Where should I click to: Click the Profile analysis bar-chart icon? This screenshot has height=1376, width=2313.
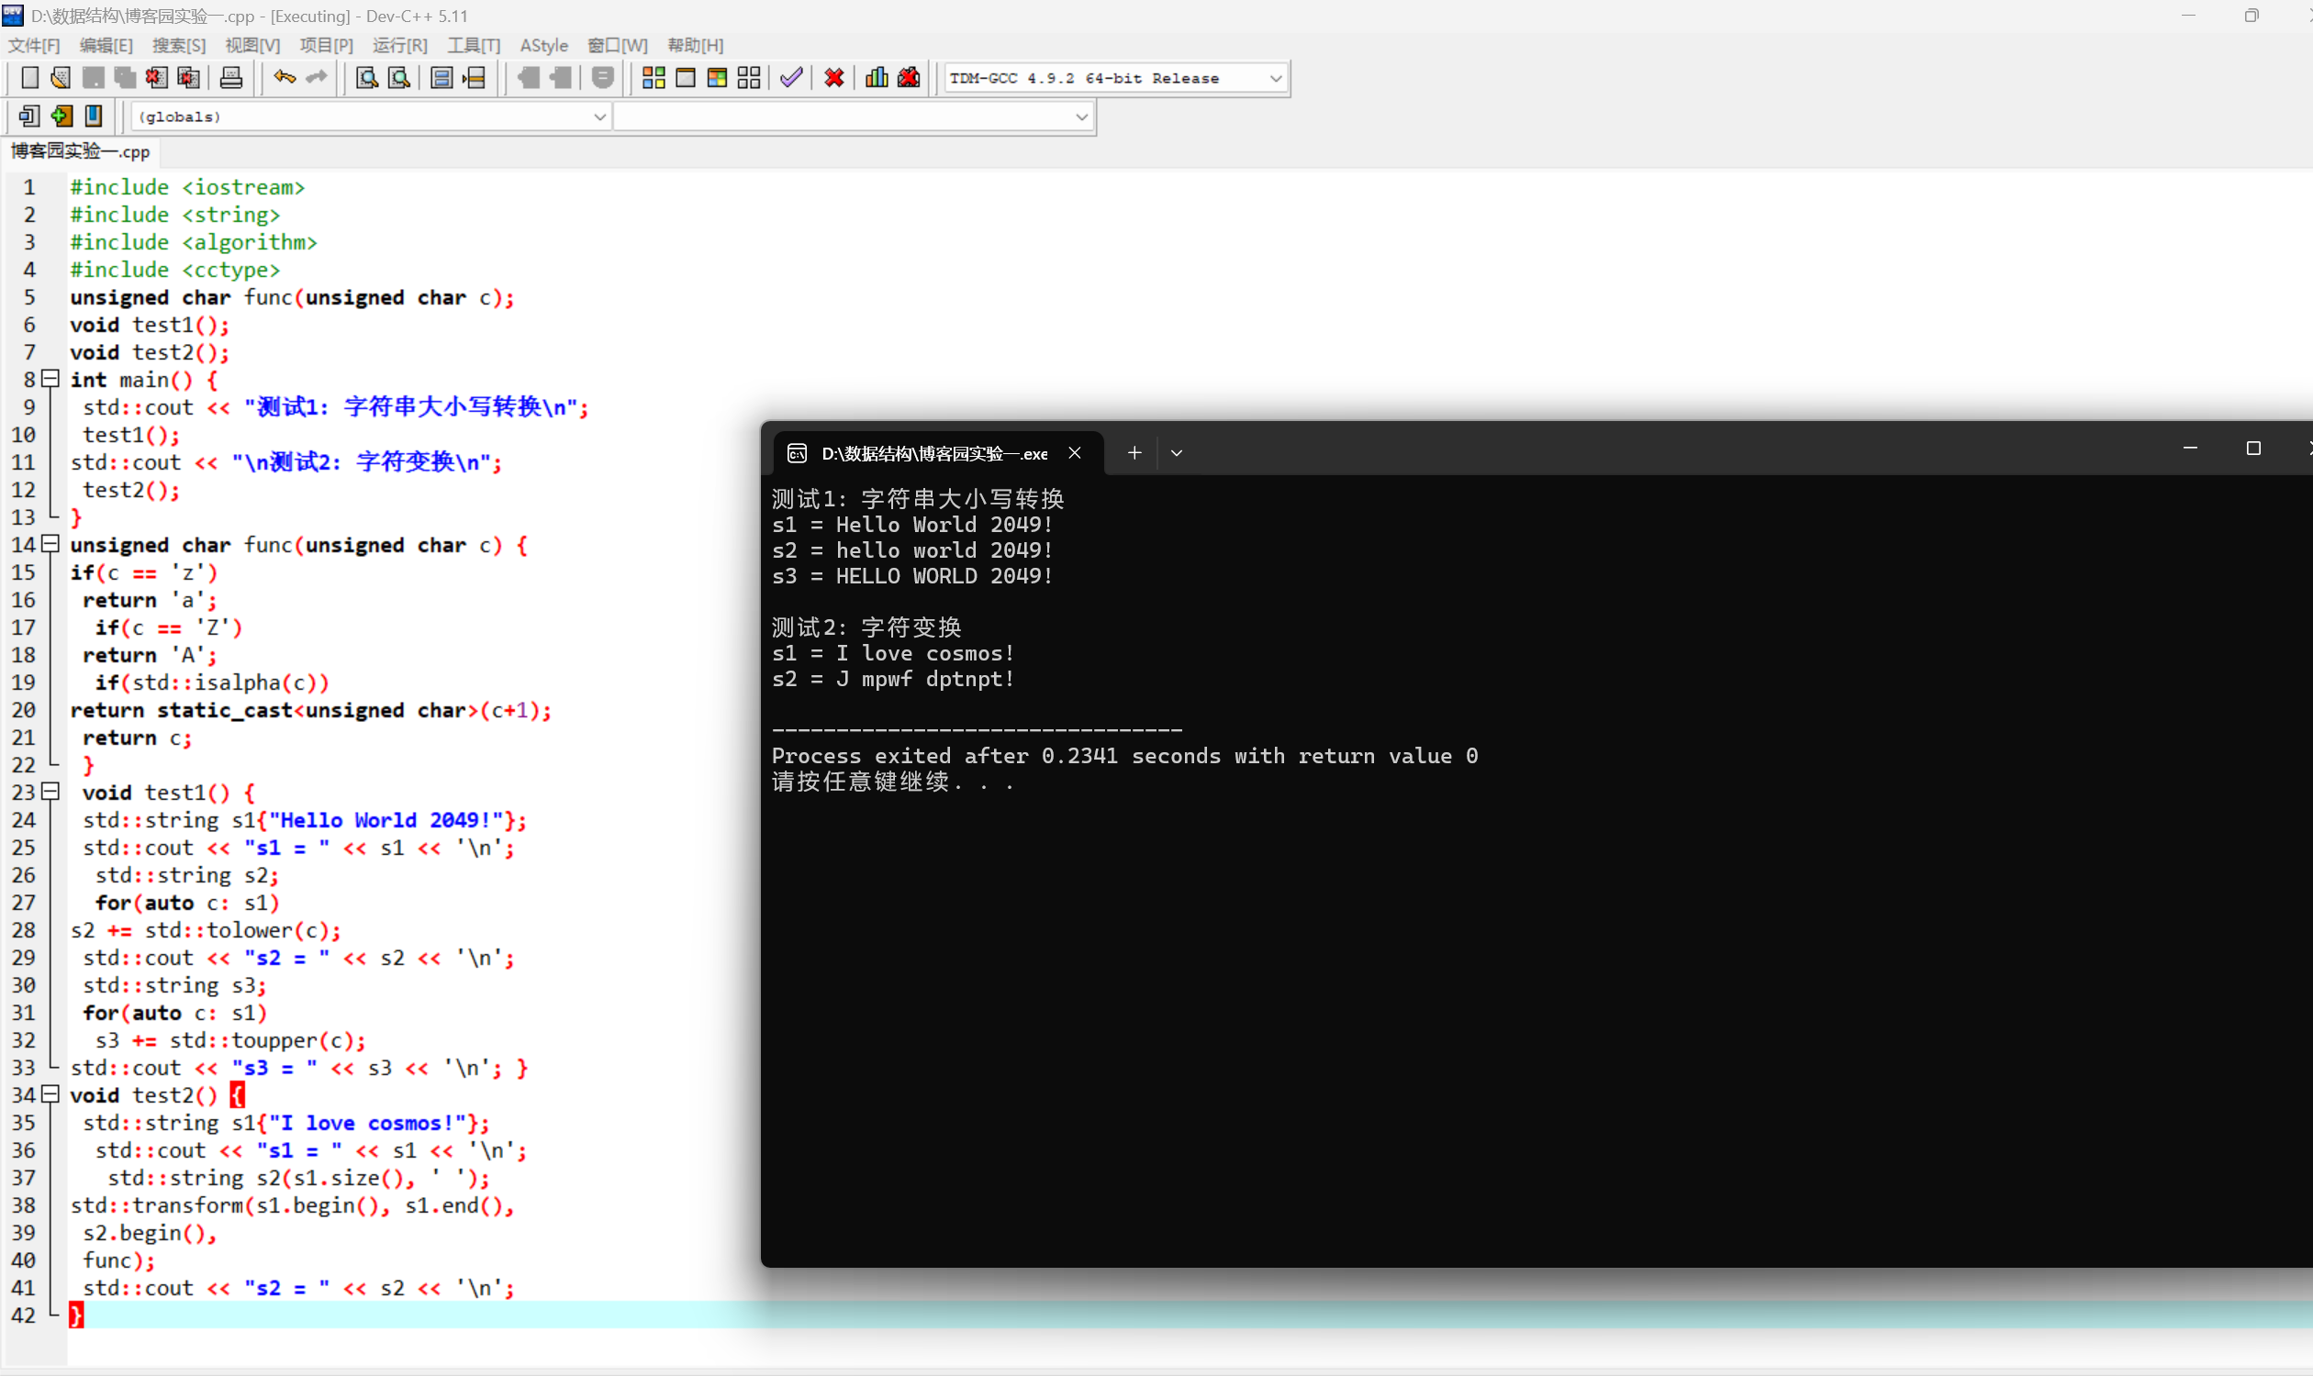coord(876,78)
